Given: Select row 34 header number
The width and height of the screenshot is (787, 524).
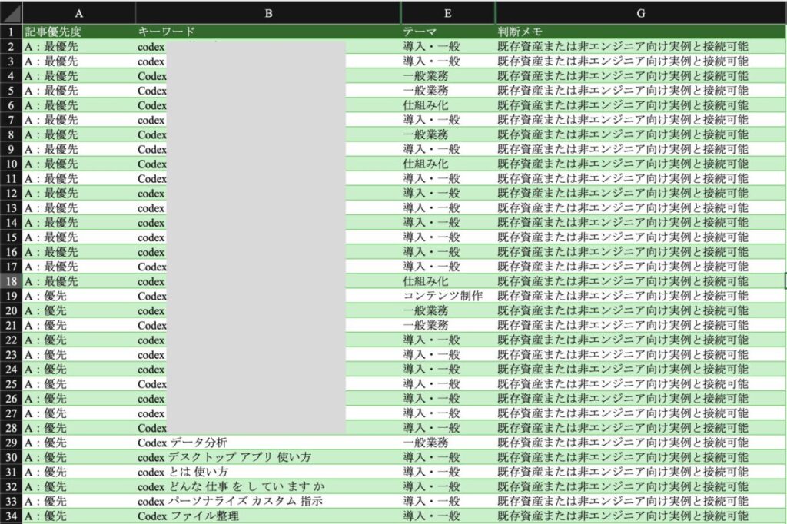Looking at the screenshot, I should point(11,516).
